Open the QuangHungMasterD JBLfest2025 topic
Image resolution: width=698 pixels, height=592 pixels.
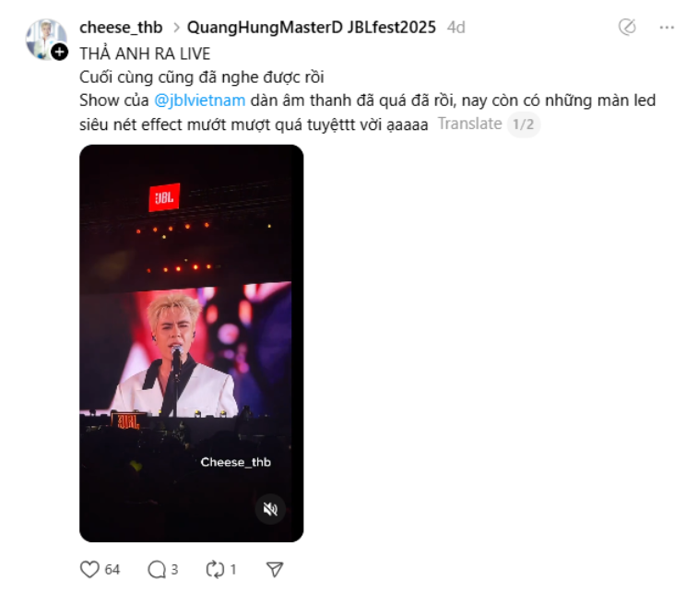pos(311,28)
